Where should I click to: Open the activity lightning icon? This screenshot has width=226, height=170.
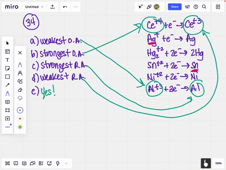(58, 163)
